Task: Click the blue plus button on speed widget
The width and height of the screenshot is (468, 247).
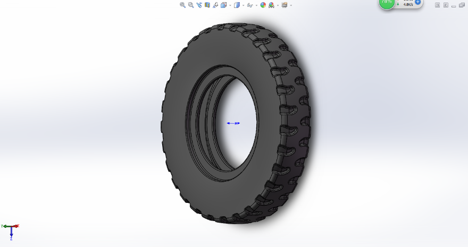Action: click(x=417, y=2)
